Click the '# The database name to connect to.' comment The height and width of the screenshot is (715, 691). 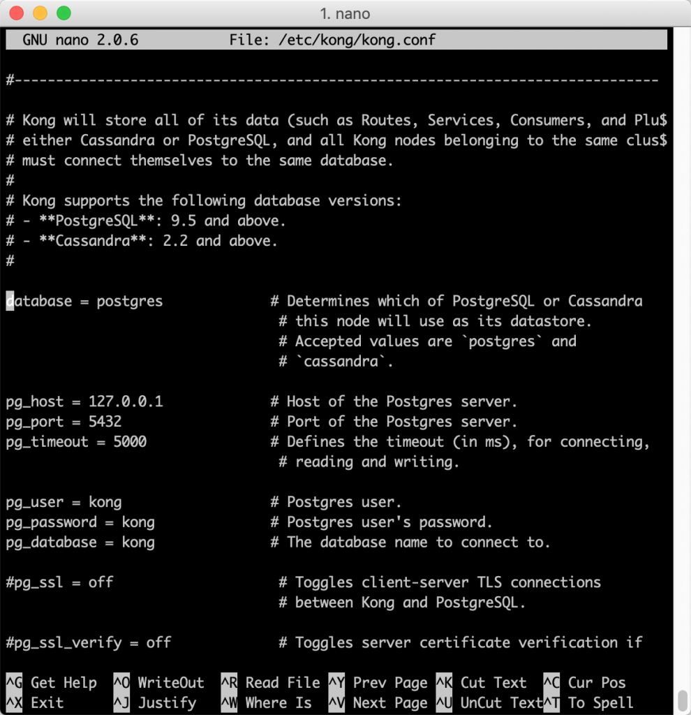[x=410, y=542]
